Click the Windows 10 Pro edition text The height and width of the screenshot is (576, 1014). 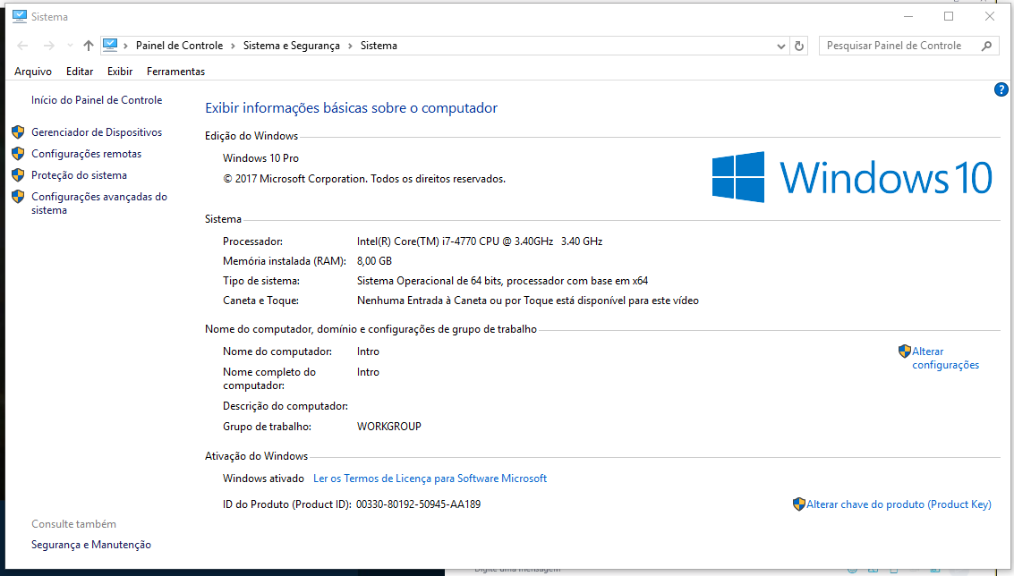(260, 158)
